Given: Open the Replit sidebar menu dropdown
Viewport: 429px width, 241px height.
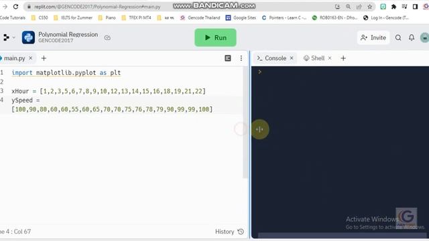Looking at the screenshot, I should [x=9, y=37].
